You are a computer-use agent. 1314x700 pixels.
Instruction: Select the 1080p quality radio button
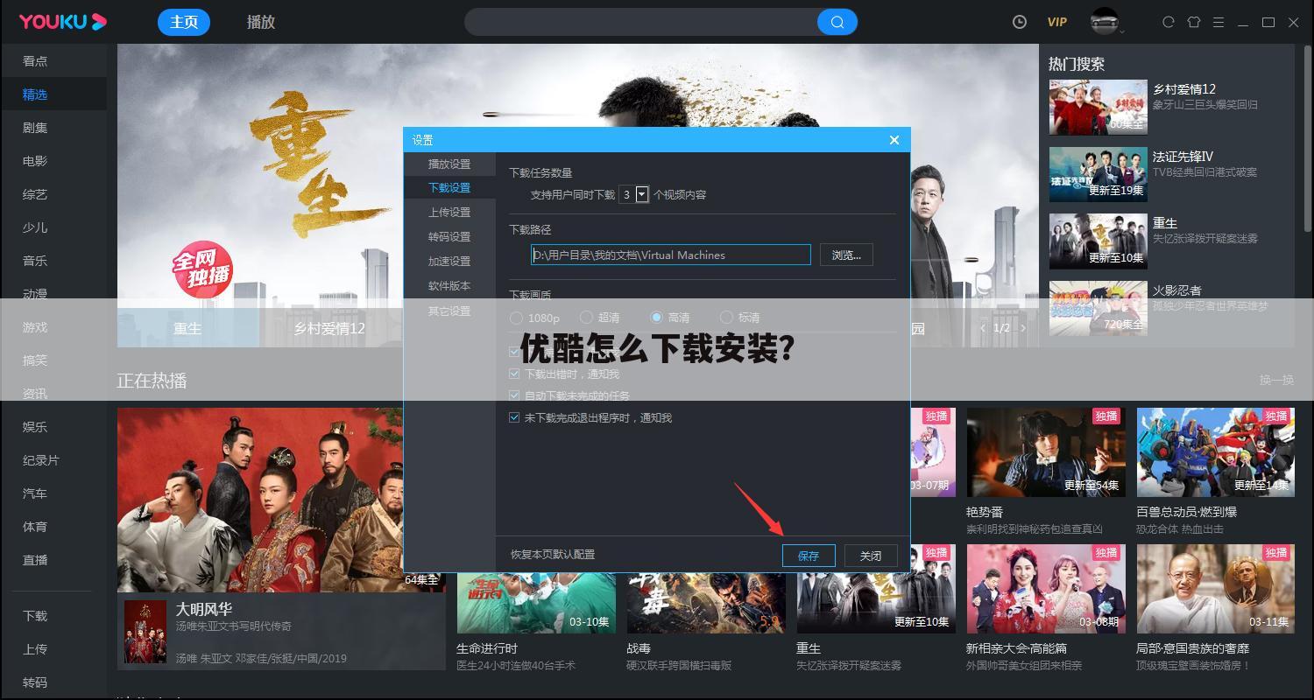click(516, 318)
